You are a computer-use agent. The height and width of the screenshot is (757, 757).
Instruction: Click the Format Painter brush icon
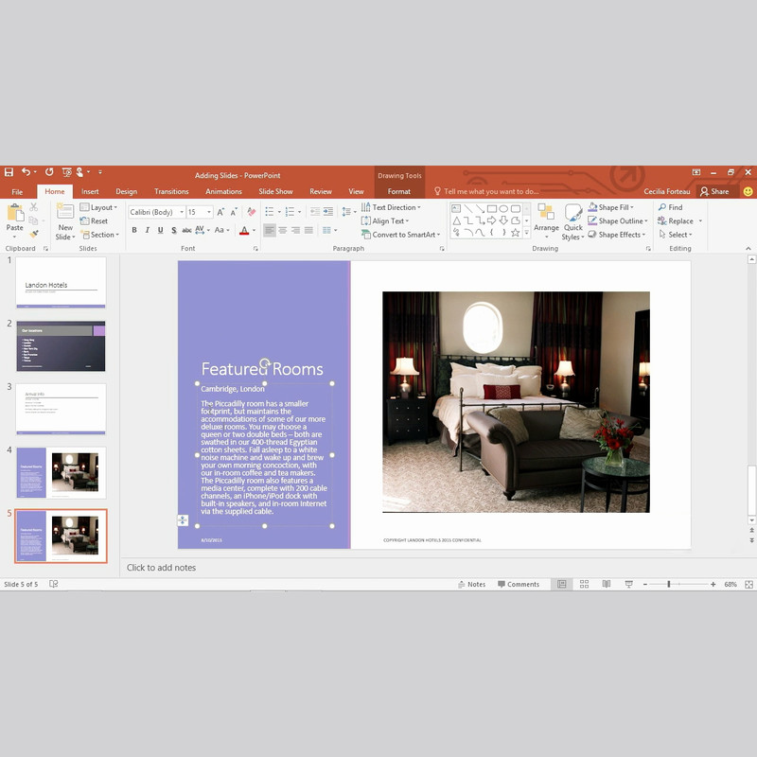[33, 234]
